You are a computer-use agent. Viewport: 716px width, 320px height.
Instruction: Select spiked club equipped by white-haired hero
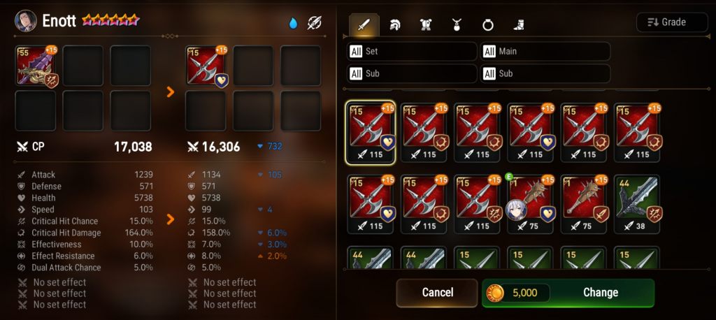point(531,204)
